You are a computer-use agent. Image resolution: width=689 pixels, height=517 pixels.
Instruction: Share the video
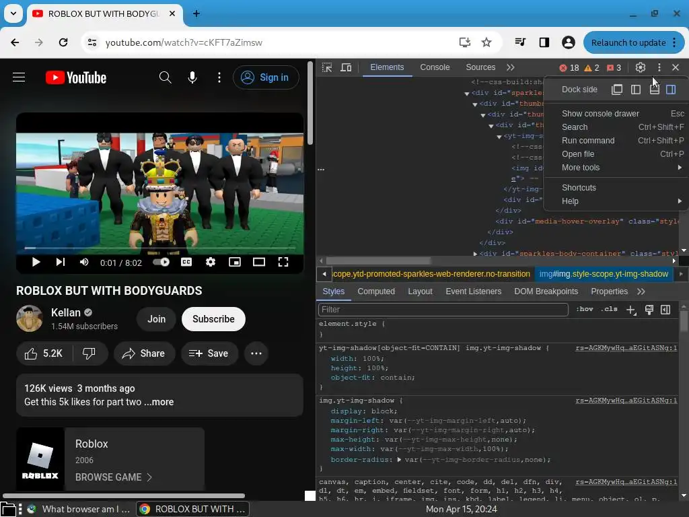click(144, 353)
